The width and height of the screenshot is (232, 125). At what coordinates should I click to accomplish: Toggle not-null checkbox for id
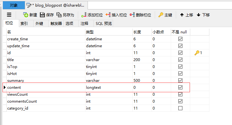180,53
